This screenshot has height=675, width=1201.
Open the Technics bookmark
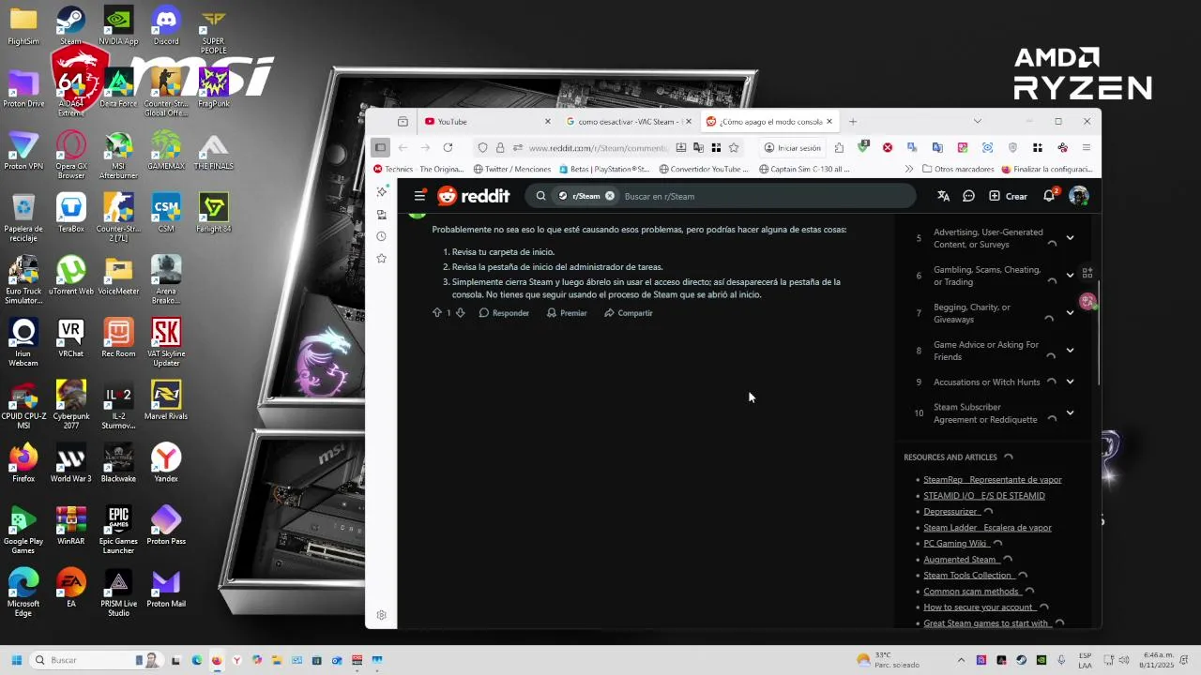[x=418, y=170]
